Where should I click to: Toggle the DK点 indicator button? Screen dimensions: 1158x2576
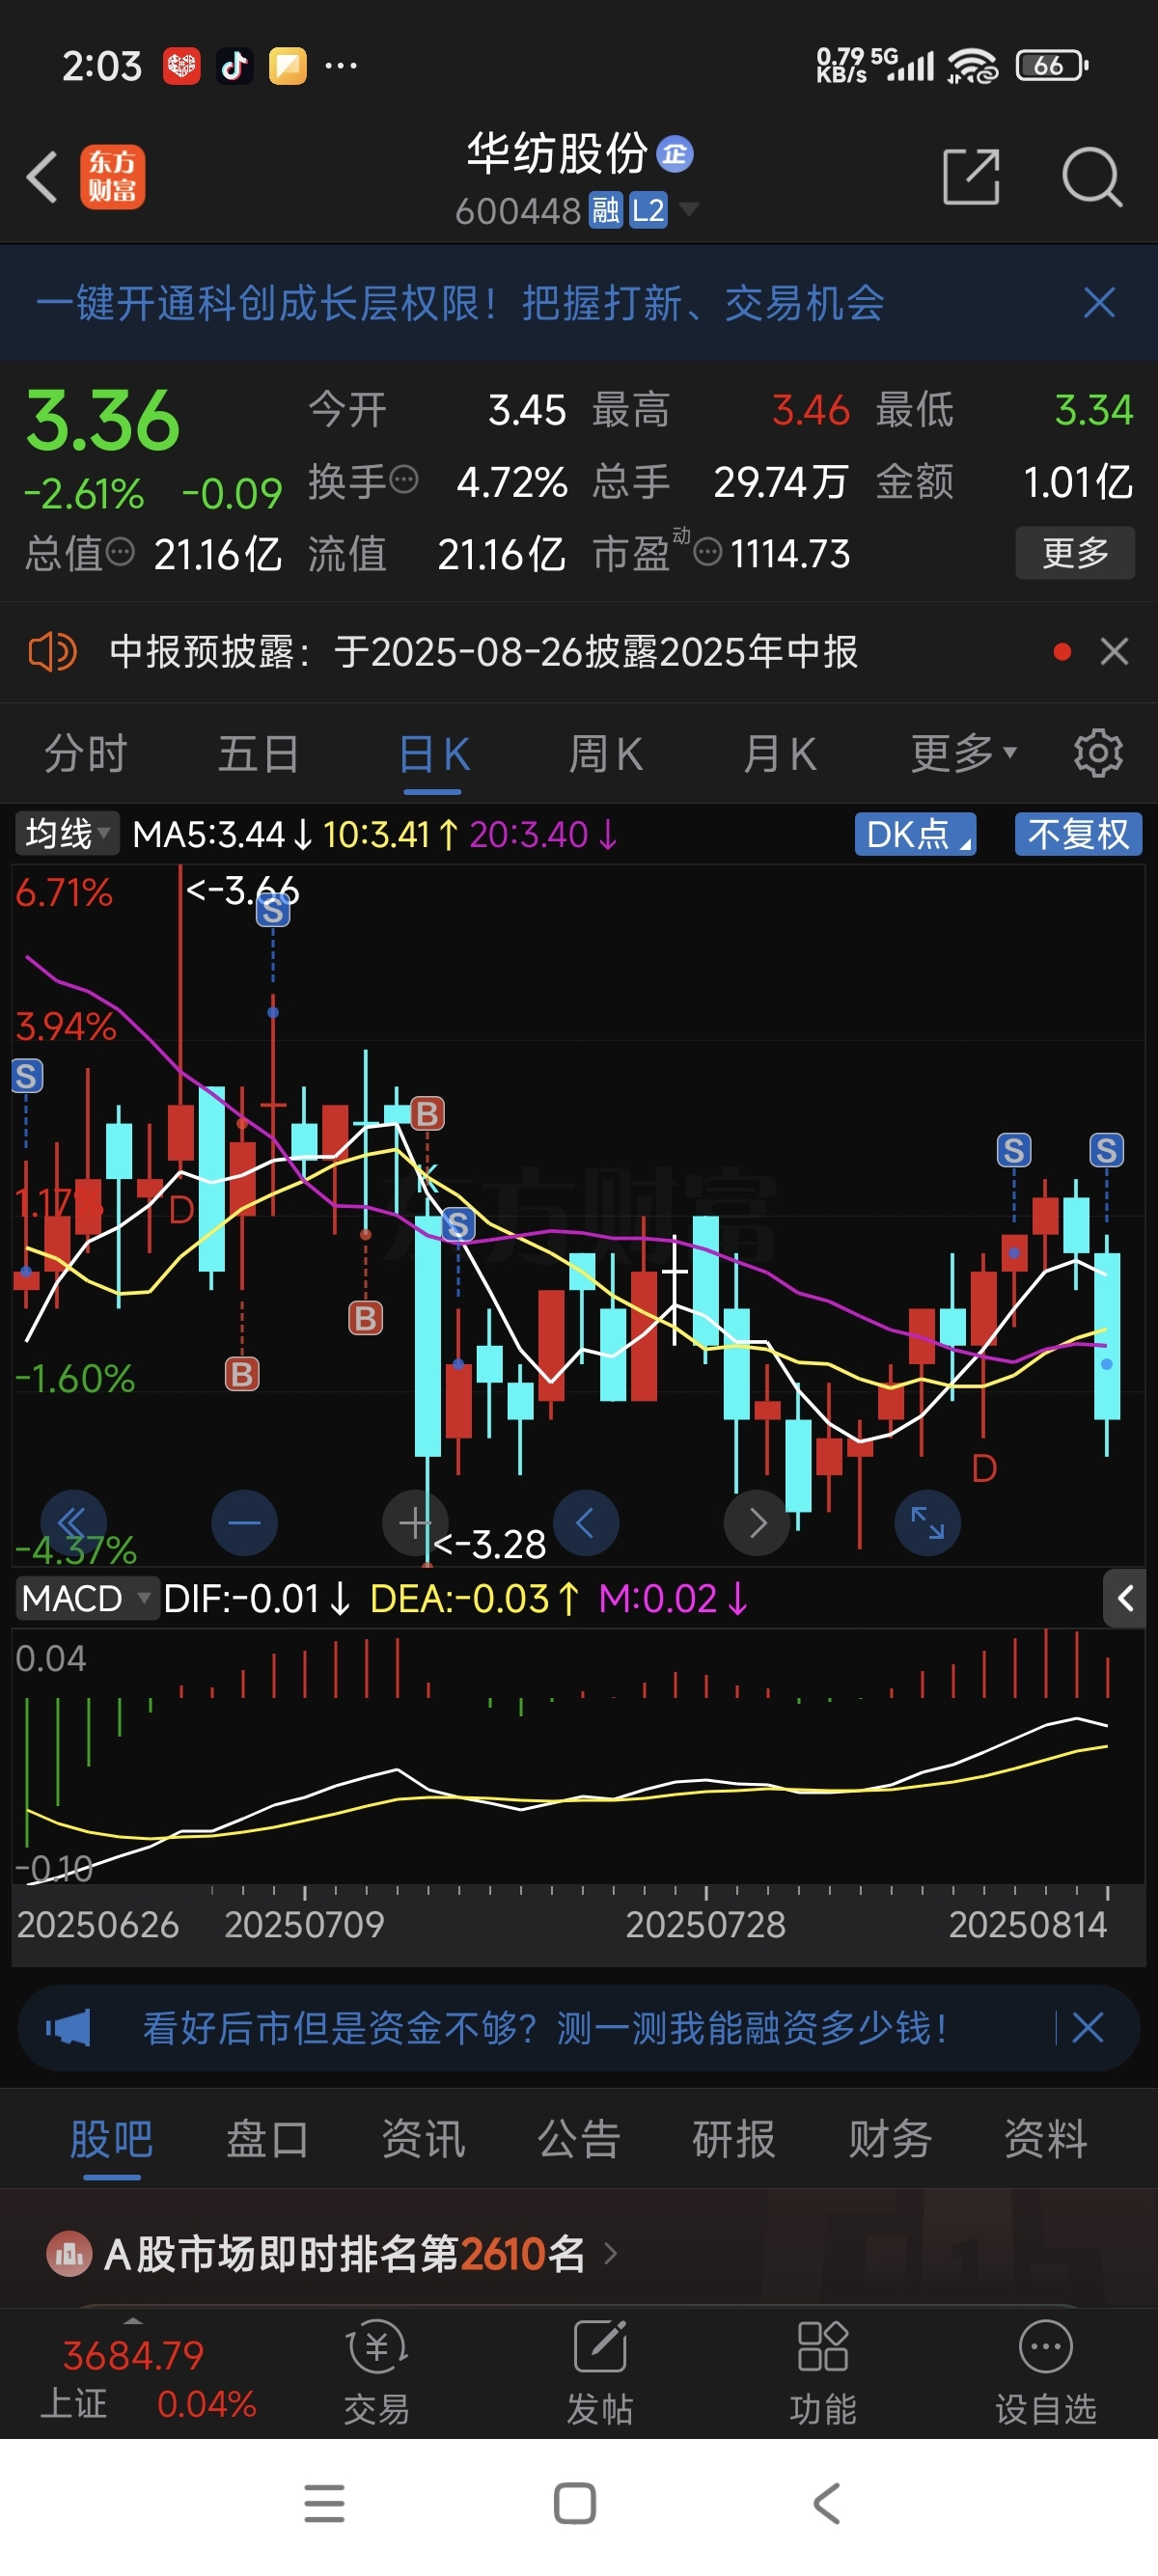pyautogui.click(x=915, y=834)
